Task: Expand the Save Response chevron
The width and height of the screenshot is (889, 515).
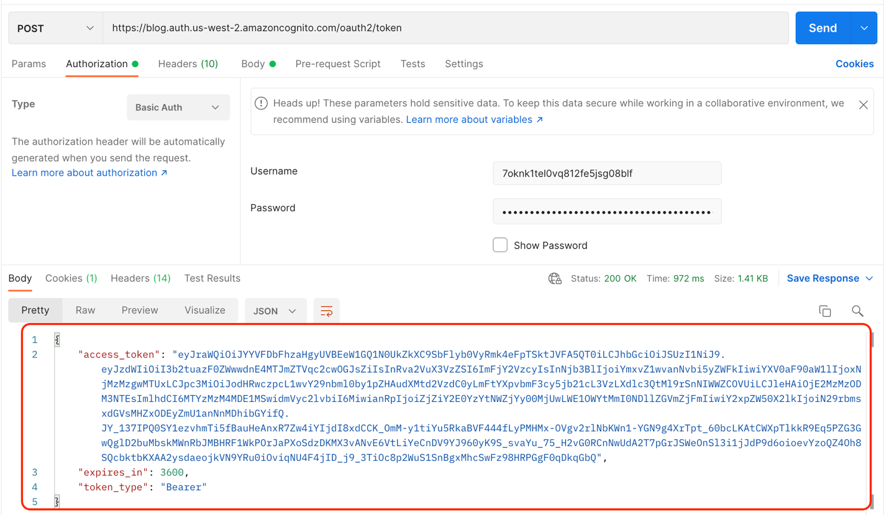Action: 869,278
